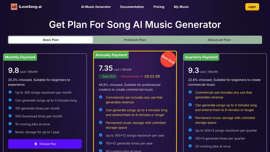Choose the Monthly Payment plan button
This screenshot has height=152, width=270.
coord(45,144)
